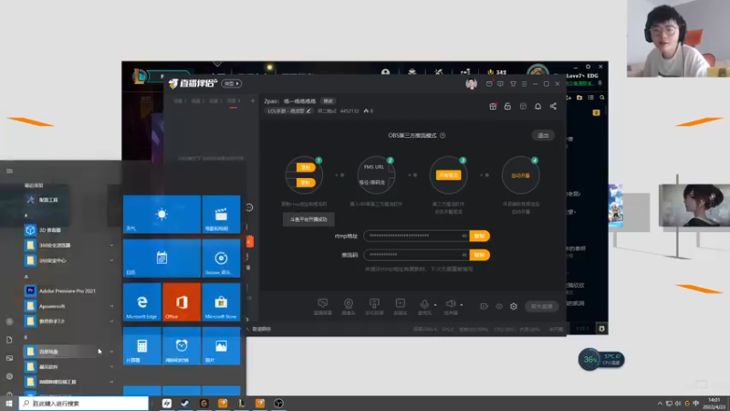Launch the Office tile
This screenshot has height=411, width=730.
tap(182, 302)
